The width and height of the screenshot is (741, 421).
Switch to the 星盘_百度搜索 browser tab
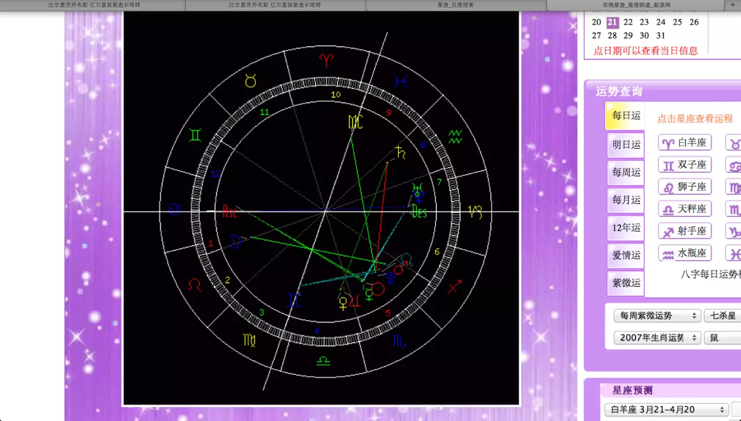[456, 5]
